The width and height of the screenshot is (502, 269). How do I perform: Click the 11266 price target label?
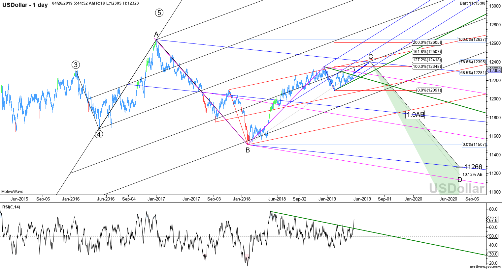point(473,167)
